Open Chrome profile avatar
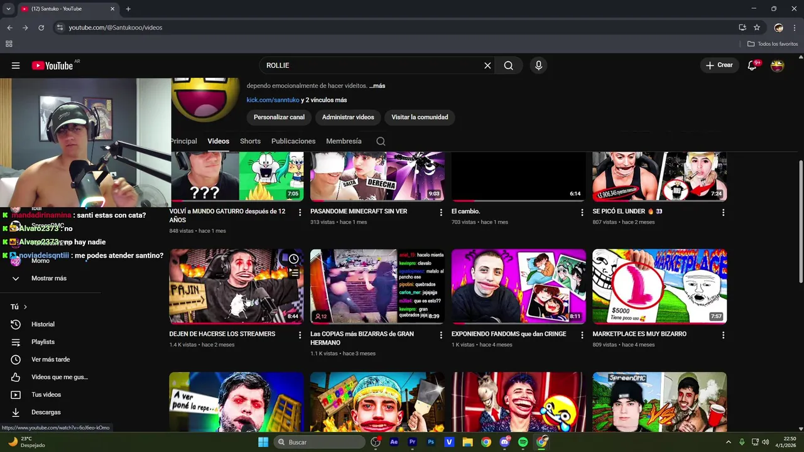 [x=779, y=28]
